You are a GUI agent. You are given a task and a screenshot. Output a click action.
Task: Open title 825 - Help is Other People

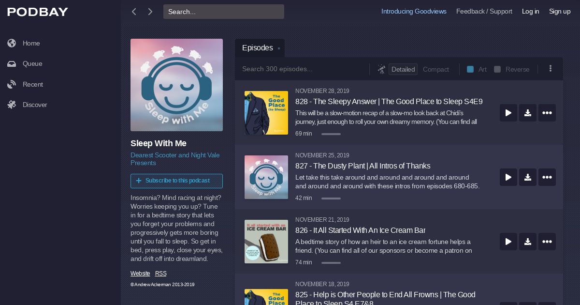(385, 299)
